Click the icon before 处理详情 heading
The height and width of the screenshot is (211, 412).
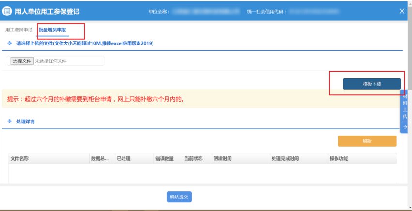coord(10,121)
